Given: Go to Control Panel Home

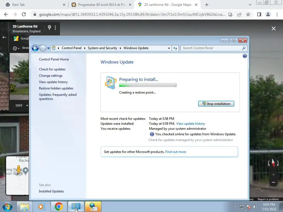Looking at the screenshot, I should [x=54, y=59].
